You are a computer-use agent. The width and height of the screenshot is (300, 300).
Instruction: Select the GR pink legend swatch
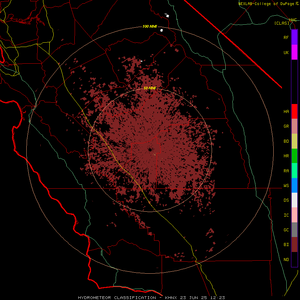[294, 126]
